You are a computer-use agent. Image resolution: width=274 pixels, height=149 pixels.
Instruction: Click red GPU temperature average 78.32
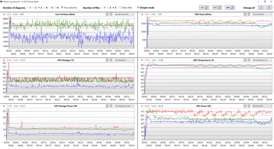(x=147, y=60)
